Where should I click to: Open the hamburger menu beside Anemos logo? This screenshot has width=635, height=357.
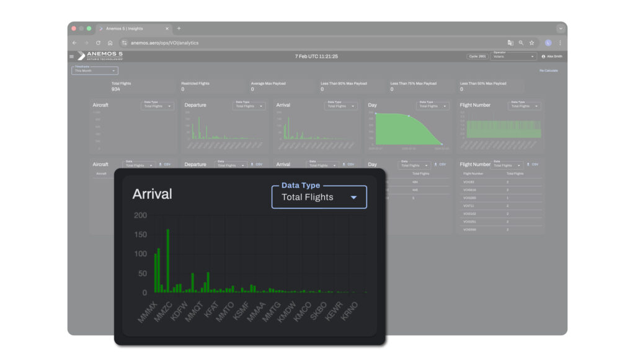pos(72,56)
